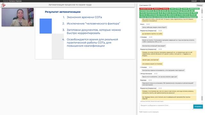Click the chat scrollbar thumb at the bottom
The height and width of the screenshot is (115, 205).
(202, 98)
